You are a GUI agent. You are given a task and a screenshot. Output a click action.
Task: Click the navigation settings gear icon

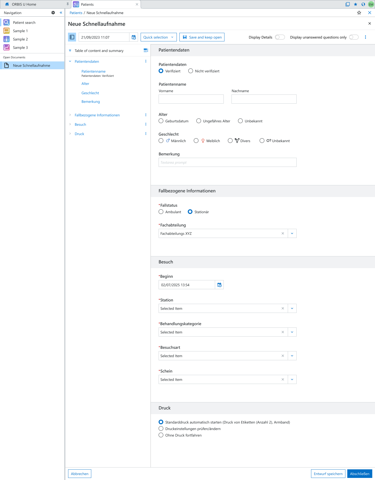point(53,13)
